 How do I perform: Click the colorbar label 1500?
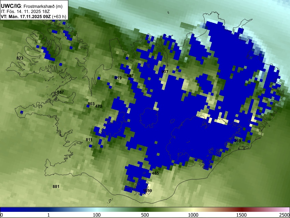241,215
